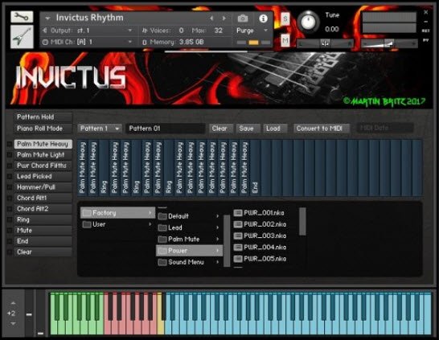Toggle checkbox beside Palm Mute Heavy
This screenshot has height=340, width=439.
(x=9, y=144)
